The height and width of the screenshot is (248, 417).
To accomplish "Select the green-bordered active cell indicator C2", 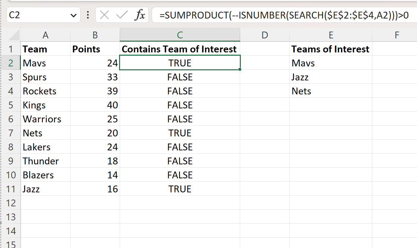I will [x=180, y=63].
